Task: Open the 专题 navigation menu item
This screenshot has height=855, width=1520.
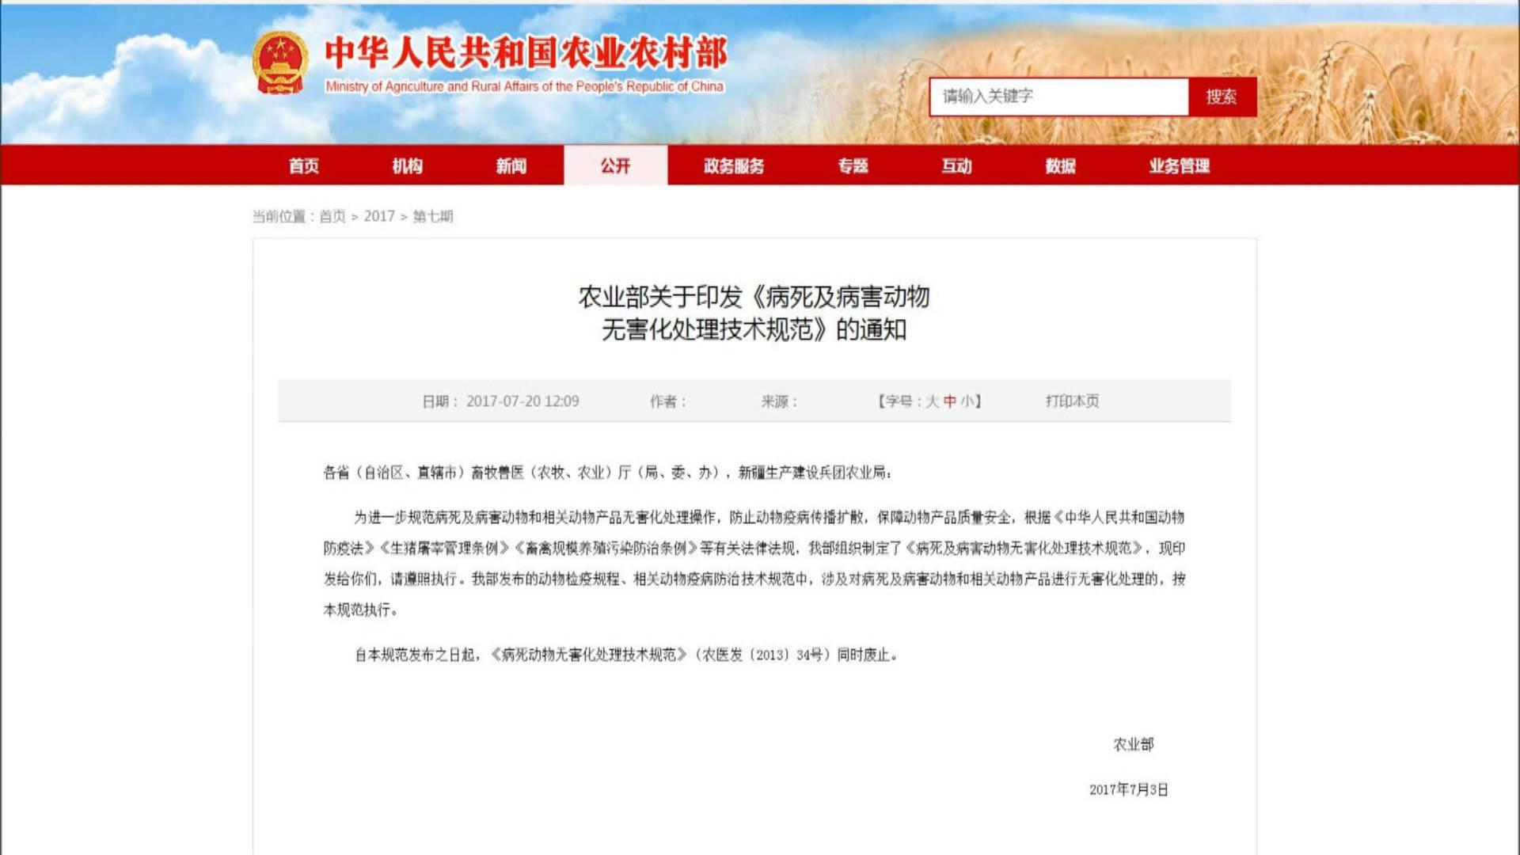Action: click(x=853, y=165)
